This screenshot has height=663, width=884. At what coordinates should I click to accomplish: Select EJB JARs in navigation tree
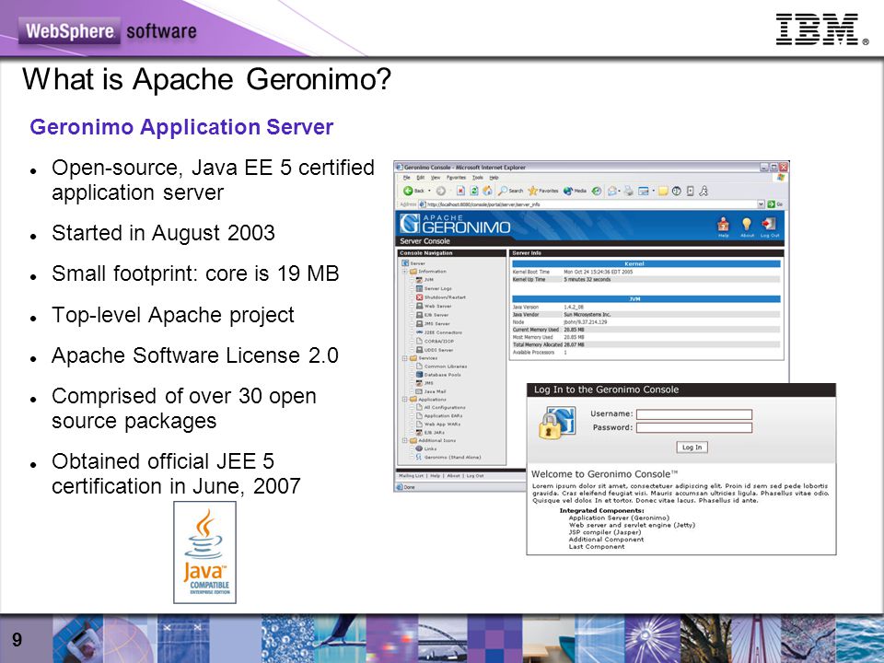[429, 433]
